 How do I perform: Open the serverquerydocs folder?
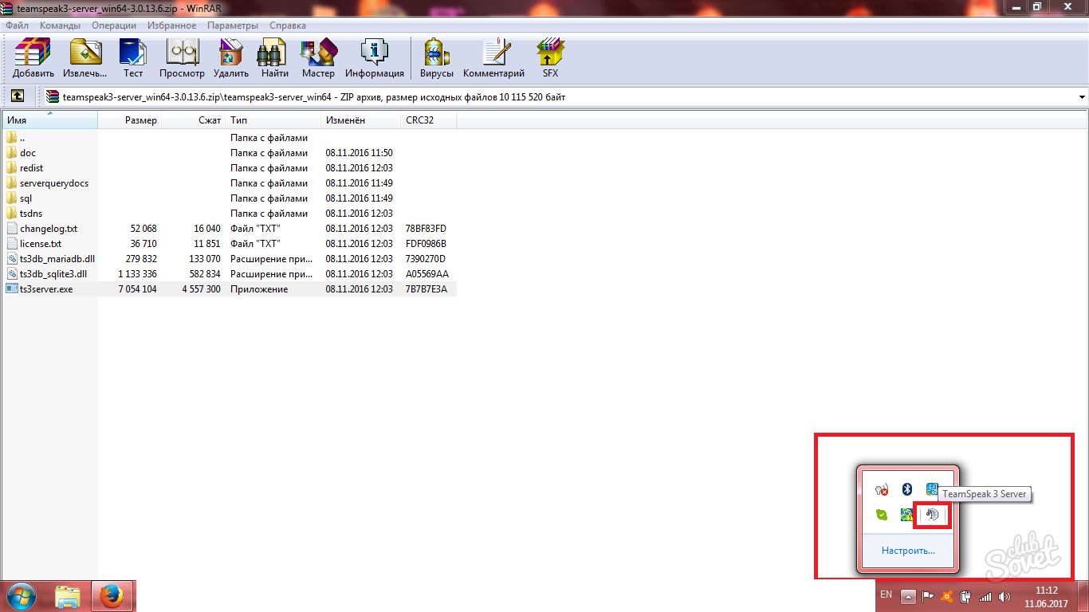pyautogui.click(x=53, y=183)
